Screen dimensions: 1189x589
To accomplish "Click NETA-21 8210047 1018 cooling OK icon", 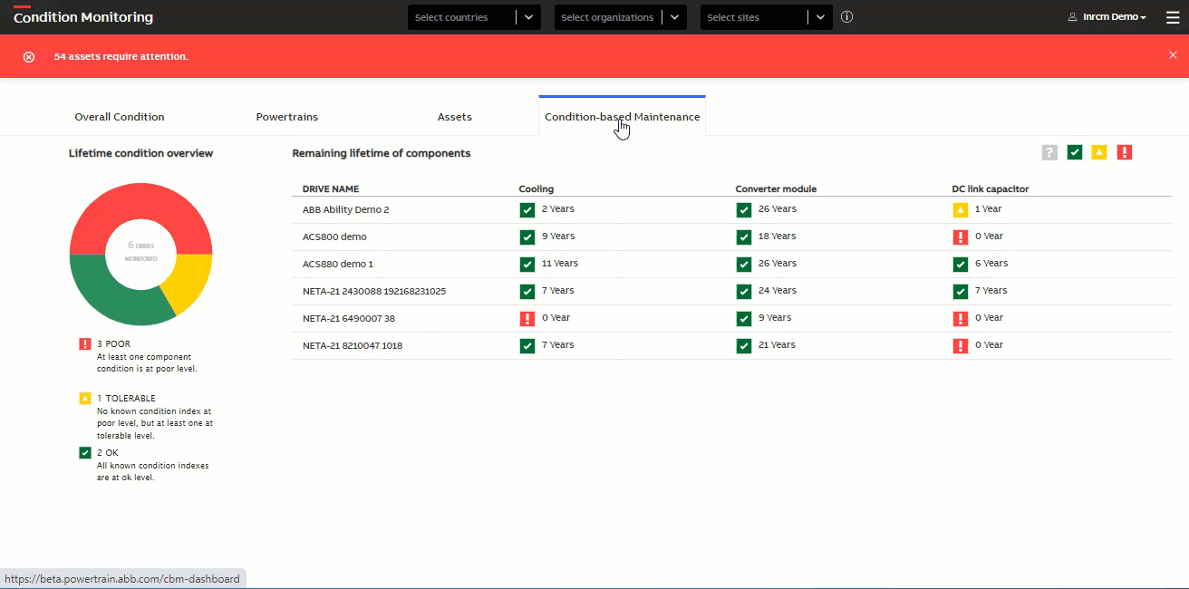I will (x=527, y=346).
